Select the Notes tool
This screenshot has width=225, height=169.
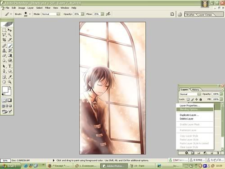click(x=4, y=77)
